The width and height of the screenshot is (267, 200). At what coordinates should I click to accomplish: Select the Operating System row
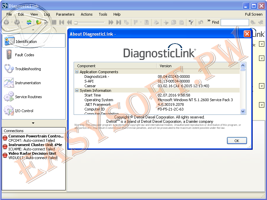[x=157, y=100]
